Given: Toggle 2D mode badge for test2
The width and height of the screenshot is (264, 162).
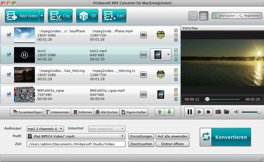Looking at the screenshot, I should (x=143, y=55).
